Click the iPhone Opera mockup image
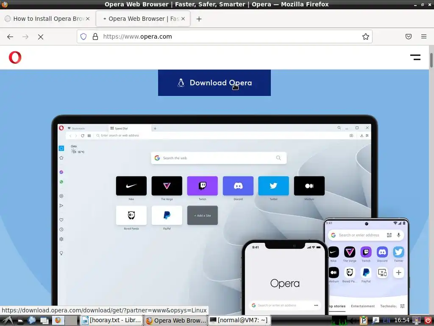The image size is (434, 326). point(285,277)
